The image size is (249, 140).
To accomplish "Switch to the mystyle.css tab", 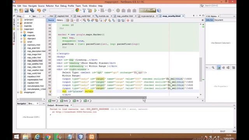I will 103,16.
